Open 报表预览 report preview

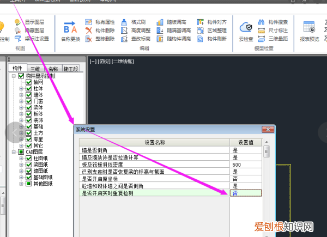pos(309,31)
